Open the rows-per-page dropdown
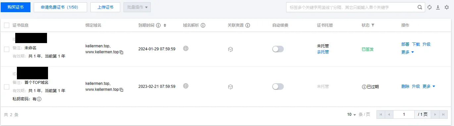The width and height of the screenshot is (454, 126). (351, 114)
